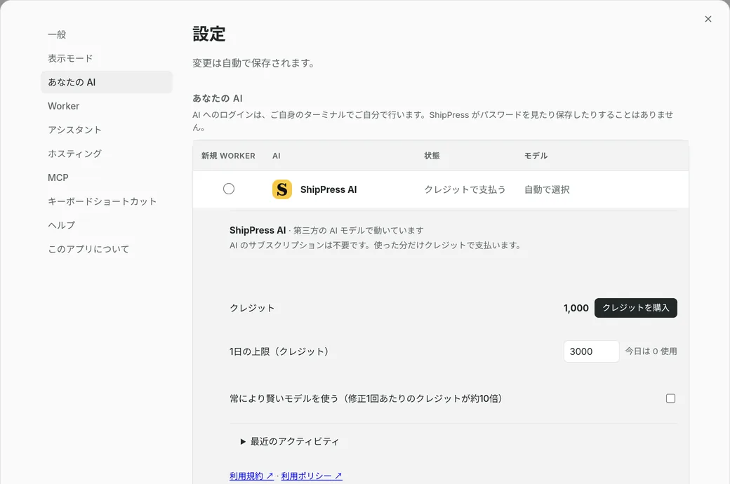Image resolution: width=730 pixels, height=484 pixels.
Task: Close the settings dialog with the X
Action: point(708,19)
